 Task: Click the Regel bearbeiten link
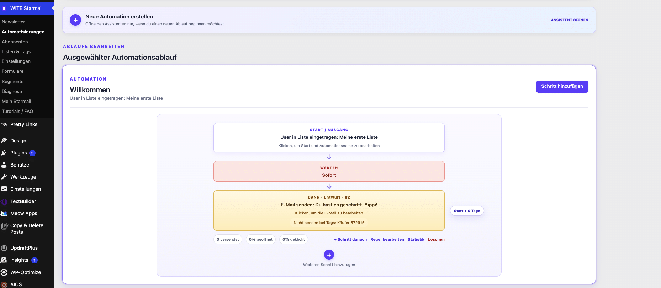pyautogui.click(x=387, y=239)
